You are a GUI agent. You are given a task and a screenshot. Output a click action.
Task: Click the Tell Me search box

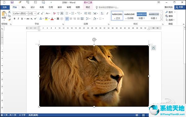[107, 7]
